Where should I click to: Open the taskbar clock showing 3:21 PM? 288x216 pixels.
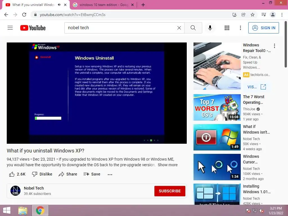tap(276, 211)
